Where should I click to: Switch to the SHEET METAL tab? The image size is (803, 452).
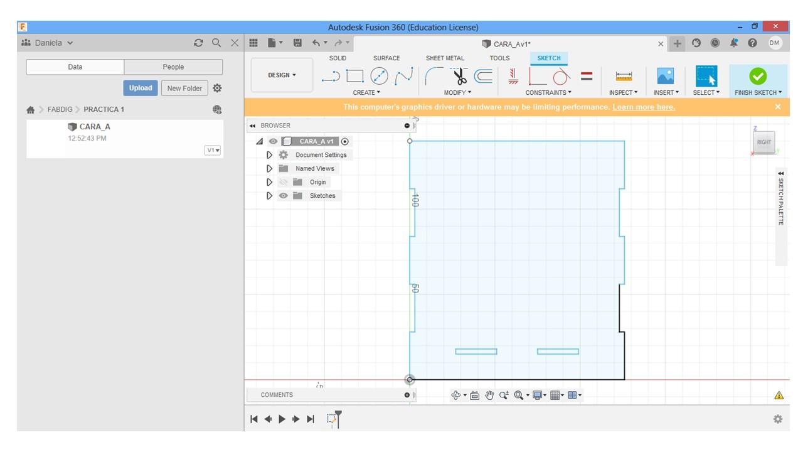click(x=445, y=58)
